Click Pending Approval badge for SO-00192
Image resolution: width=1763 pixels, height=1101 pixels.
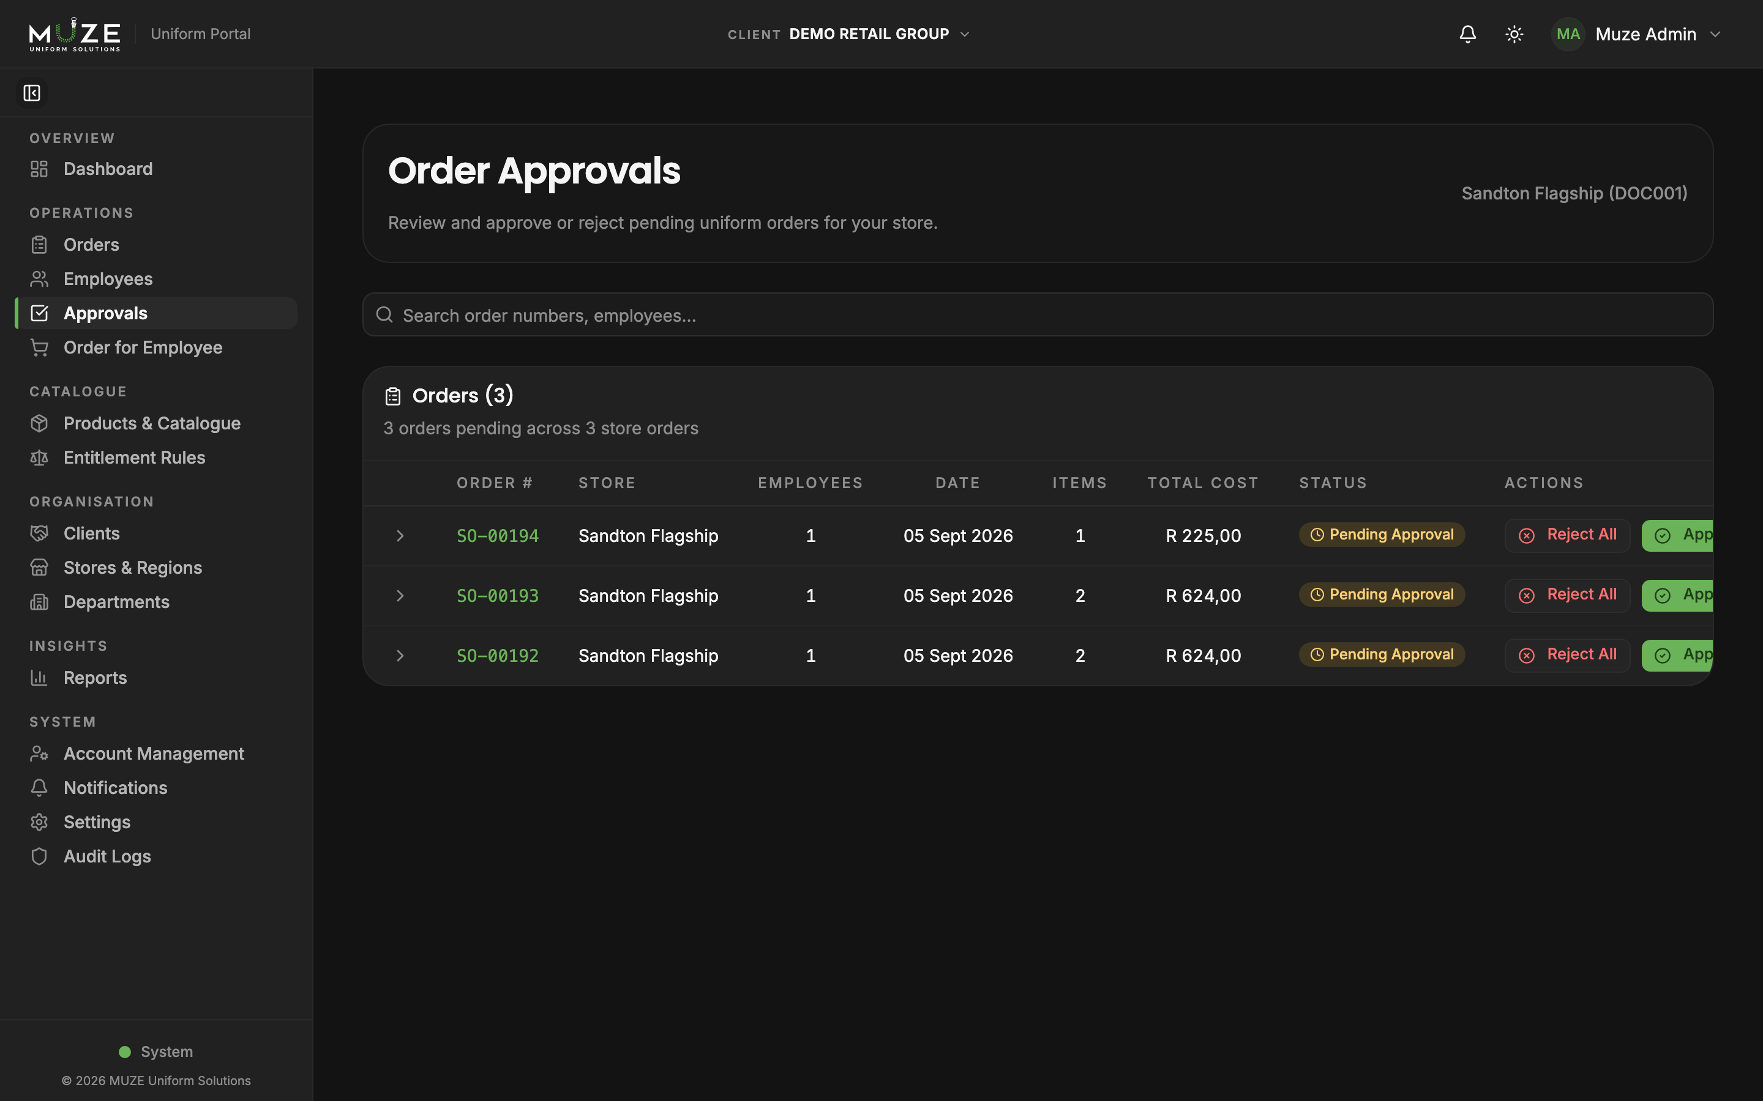tap(1382, 654)
